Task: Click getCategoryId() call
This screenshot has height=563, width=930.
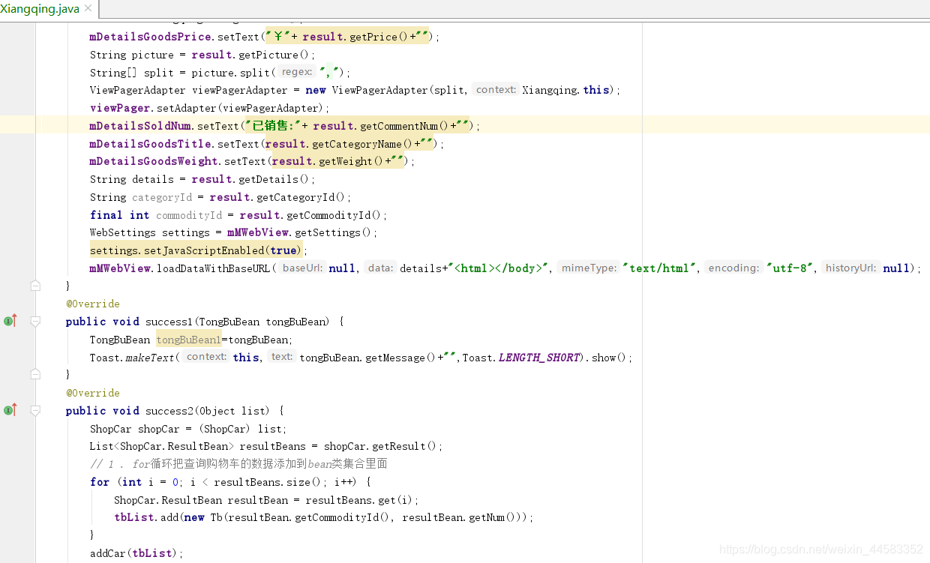Action: [x=301, y=197]
